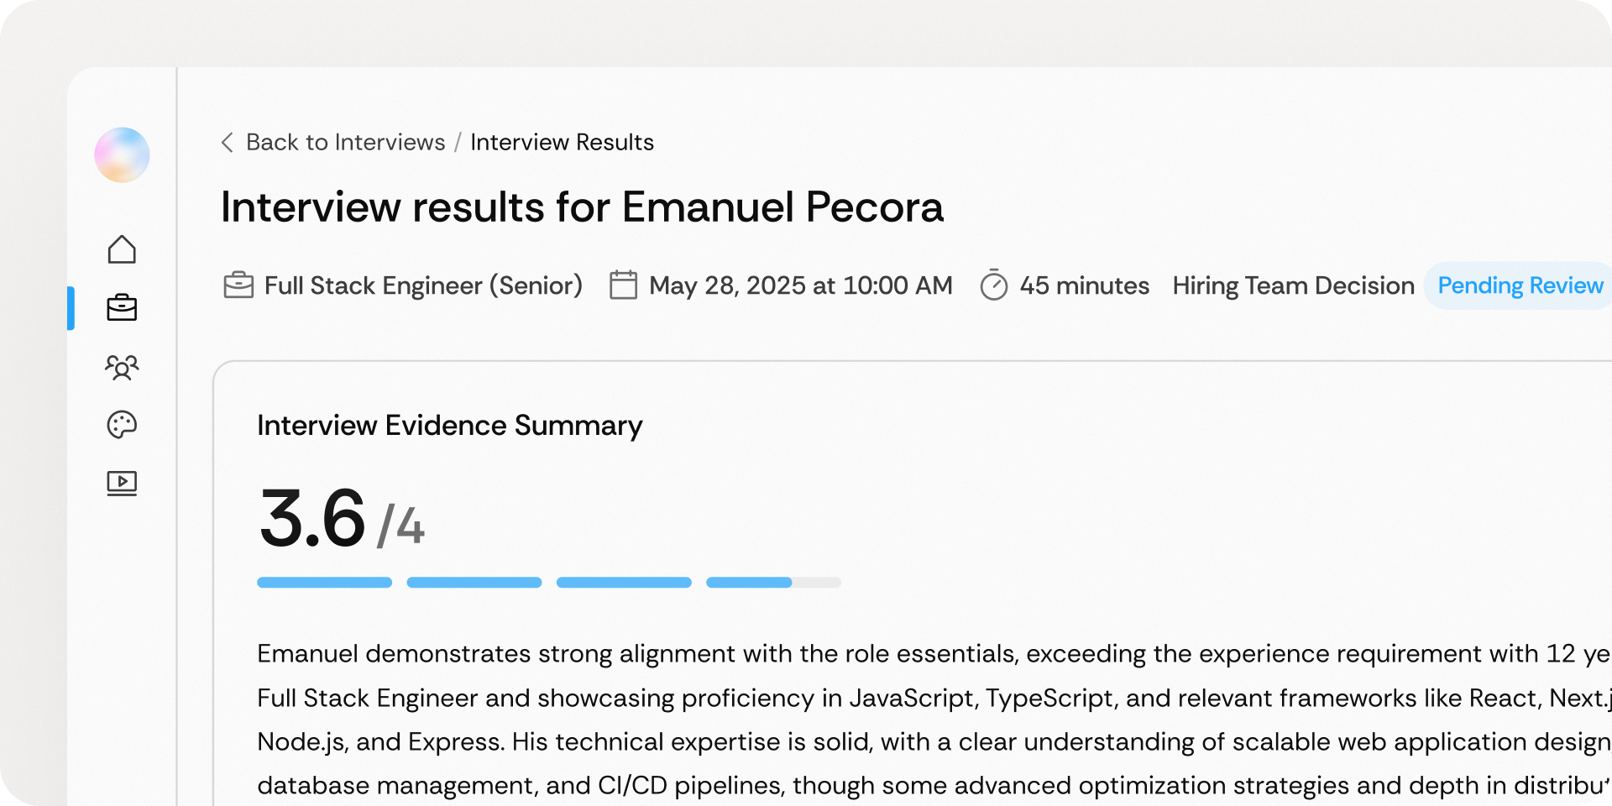Follow the Back to Interviews link
1612x806 pixels.
[345, 143]
